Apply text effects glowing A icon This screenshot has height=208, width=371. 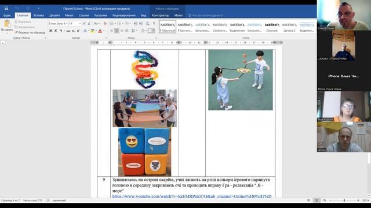point(85,31)
